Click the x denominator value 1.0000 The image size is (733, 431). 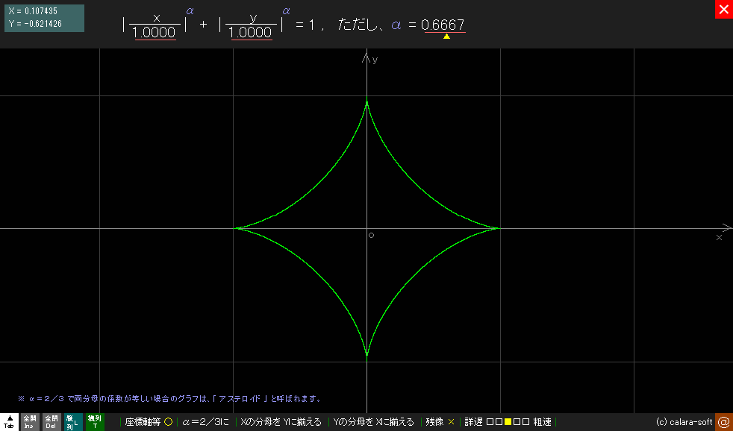[155, 34]
